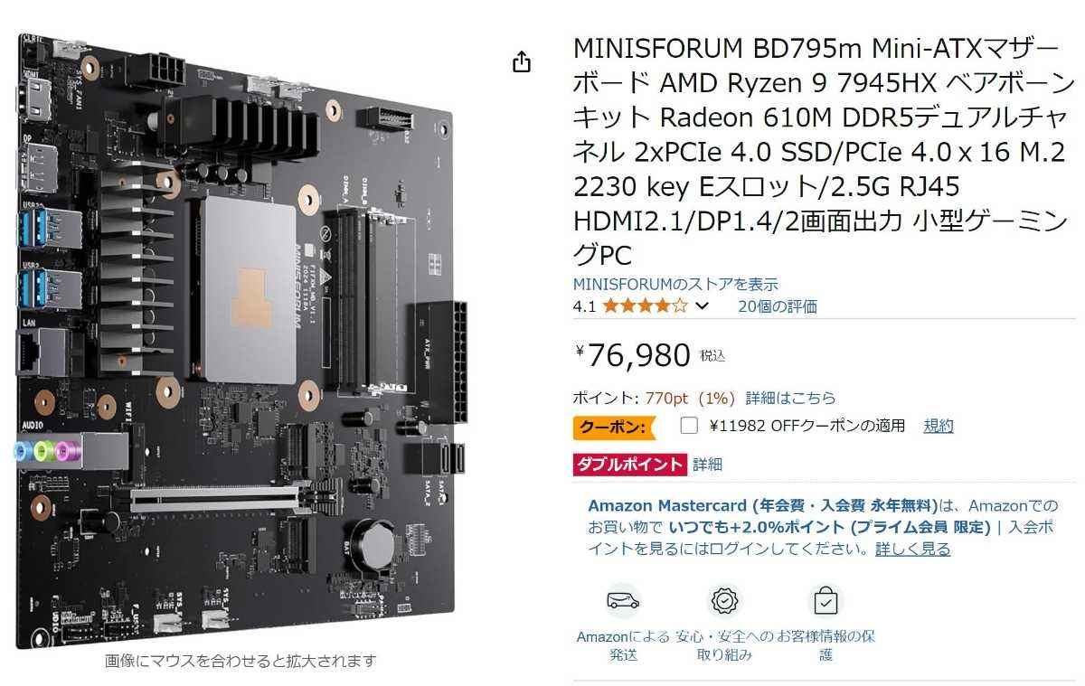Open the 20個の評価 reviews link
1085x686 pixels.
tap(778, 306)
